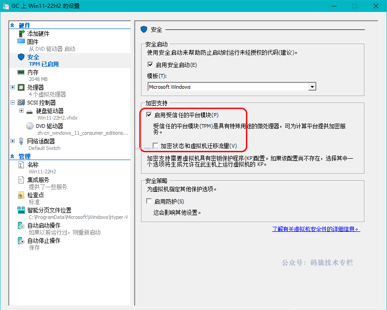The height and width of the screenshot is (310, 387).
Task: Click the C:\ProgramData\Microsoft path text
Action: click(78, 217)
